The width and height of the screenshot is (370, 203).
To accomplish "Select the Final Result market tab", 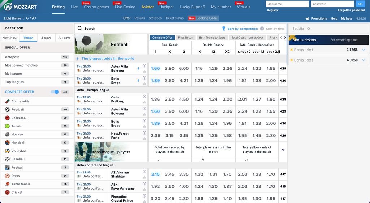I will click(x=185, y=37).
